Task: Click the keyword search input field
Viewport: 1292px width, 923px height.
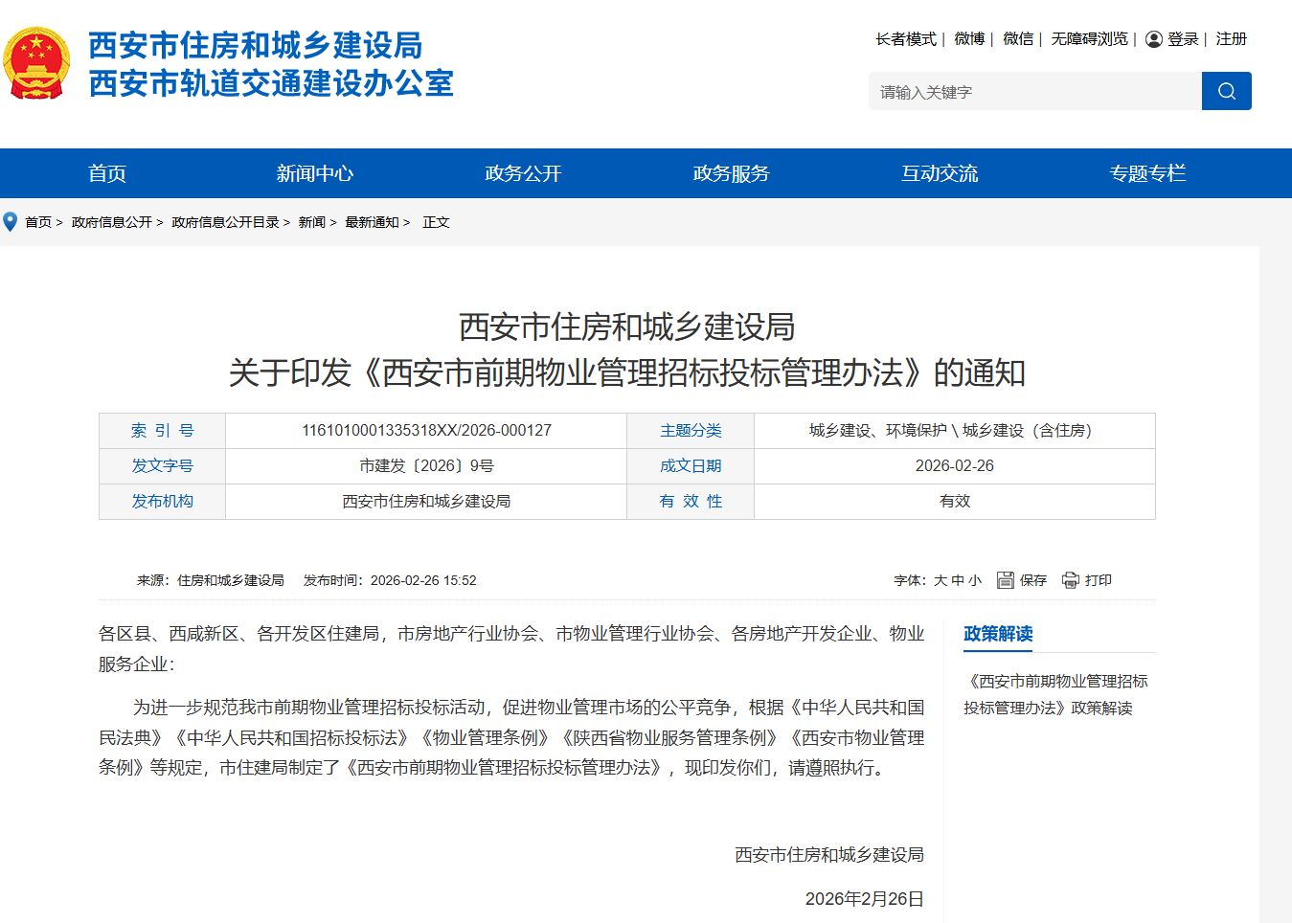Action: pyautogui.click(x=1034, y=92)
